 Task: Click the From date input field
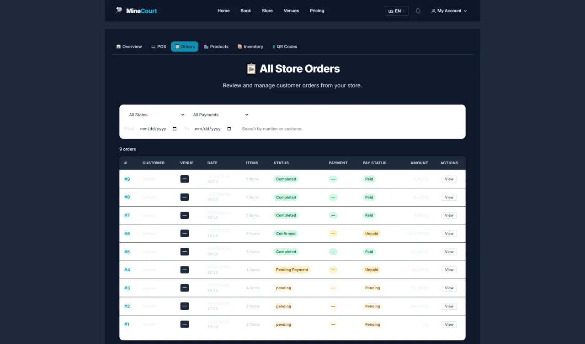[159, 129]
